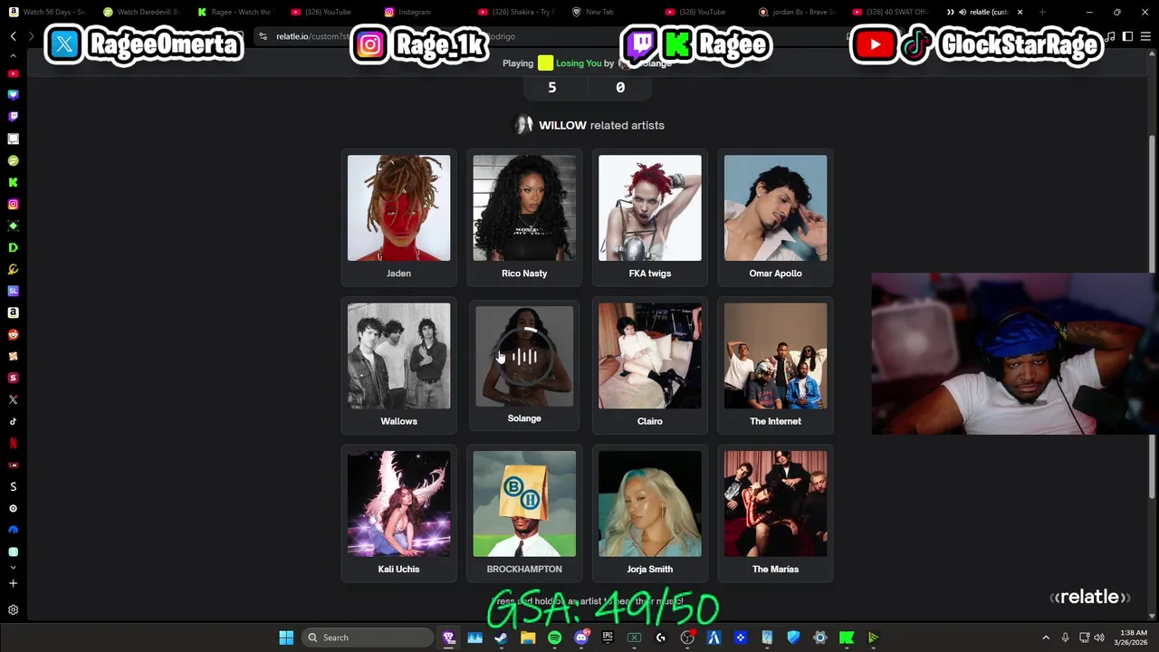Choose the Clairo artist card
Screen dimensions: 1159x652
pos(650,365)
